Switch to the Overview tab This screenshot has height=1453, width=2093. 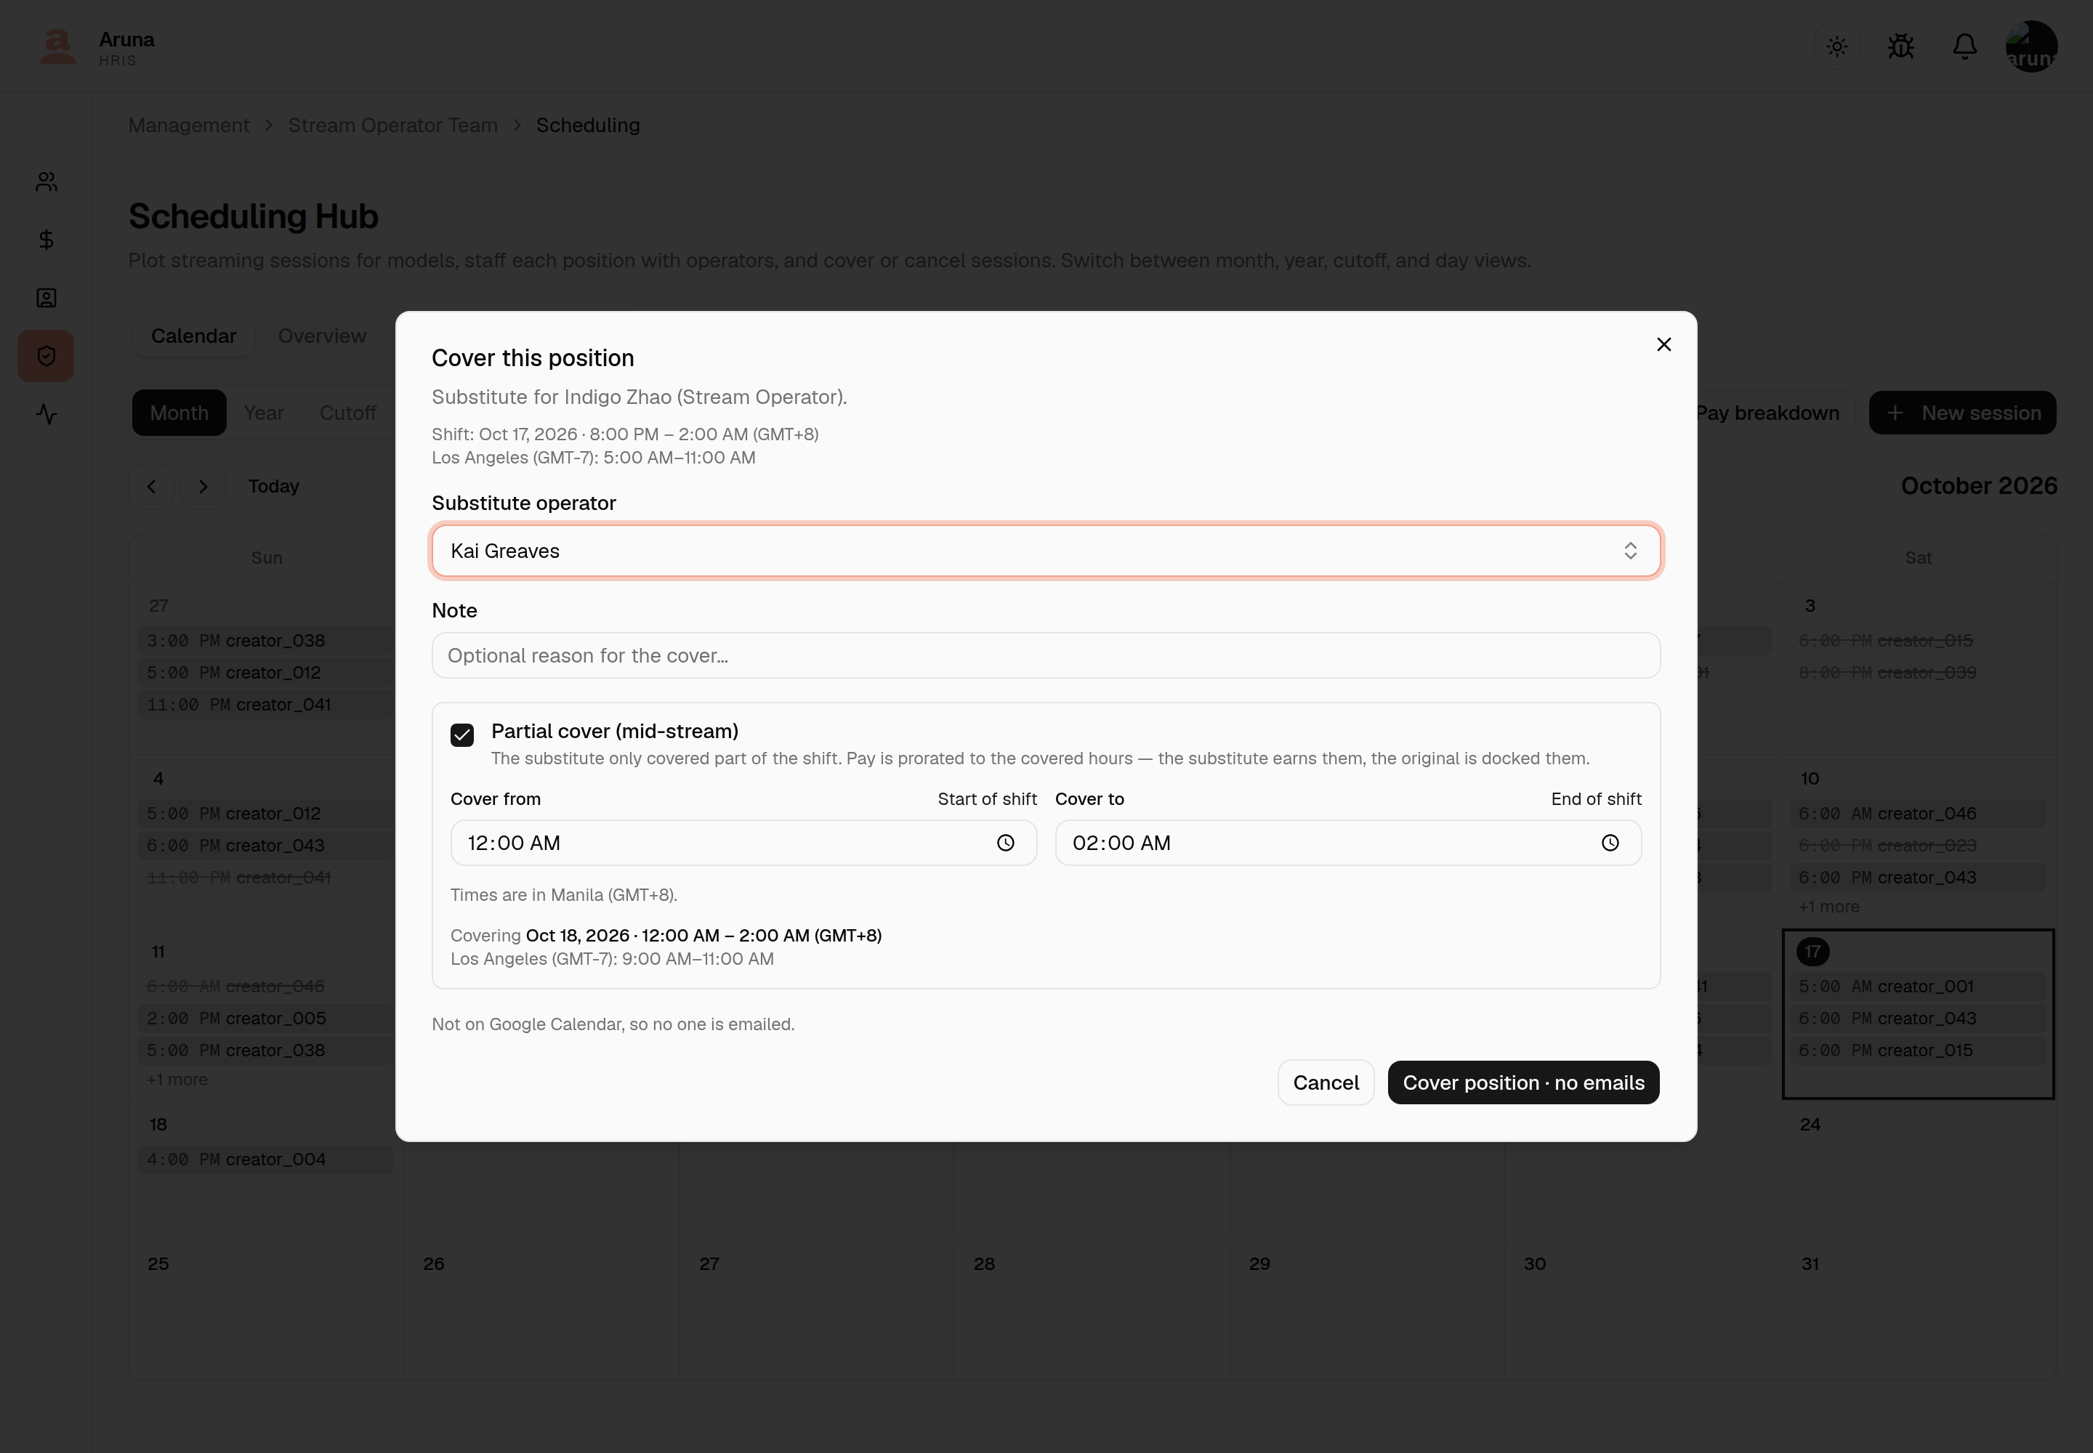pyautogui.click(x=321, y=336)
